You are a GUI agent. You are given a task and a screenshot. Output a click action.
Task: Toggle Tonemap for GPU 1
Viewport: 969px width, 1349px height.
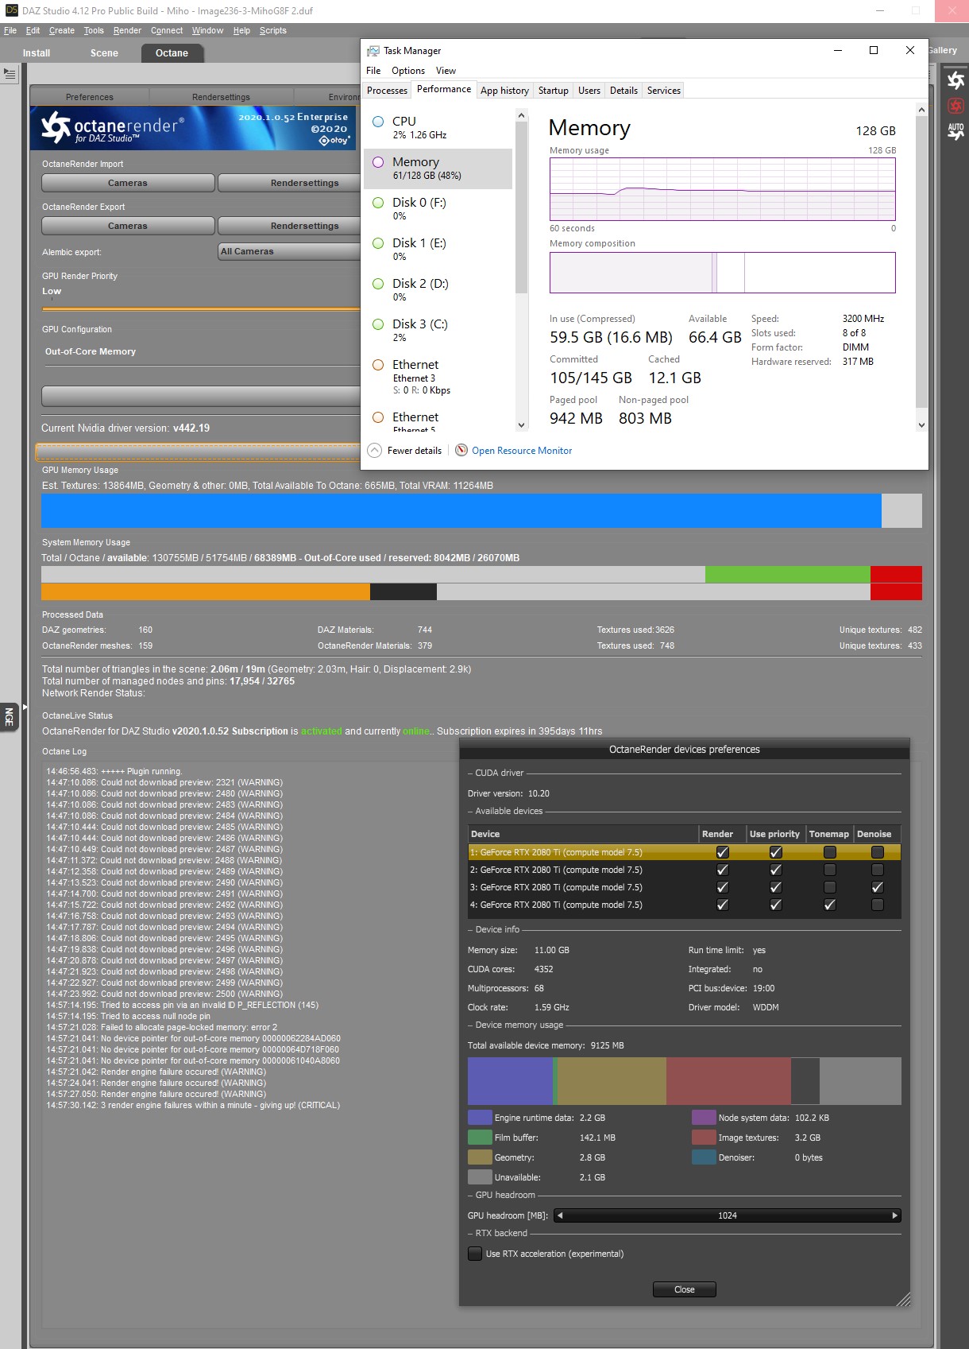[x=830, y=852]
